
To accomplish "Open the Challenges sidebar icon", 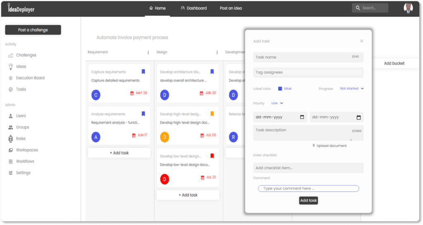I will [11, 55].
